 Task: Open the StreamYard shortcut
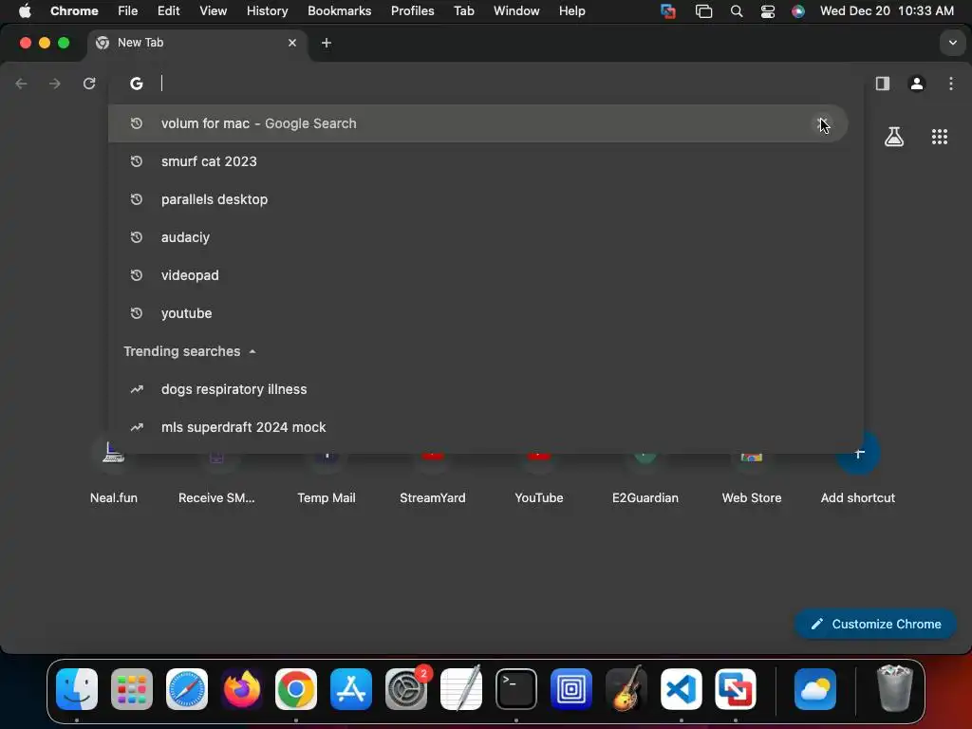point(433,475)
